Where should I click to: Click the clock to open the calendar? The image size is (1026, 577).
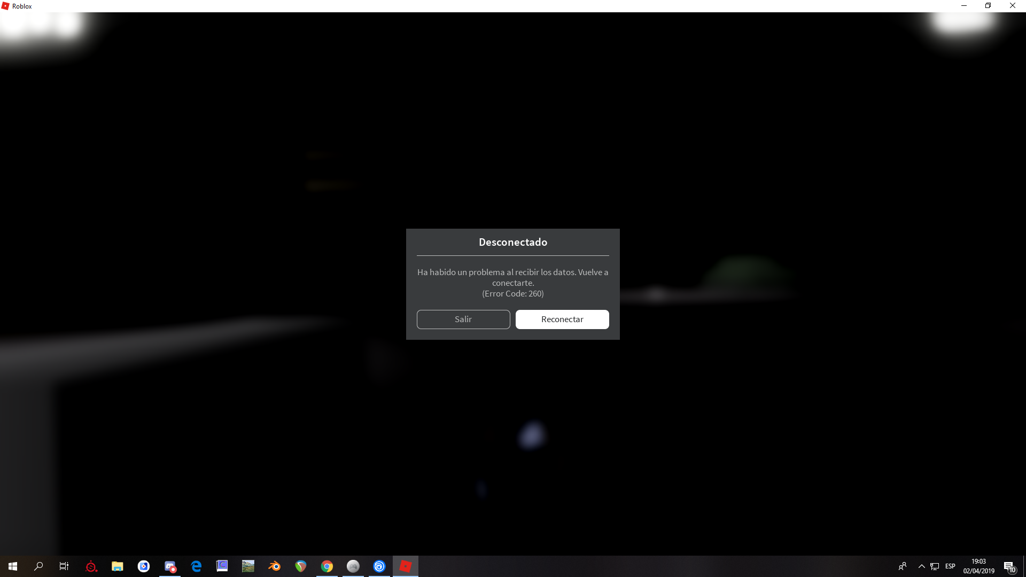tap(978, 566)
